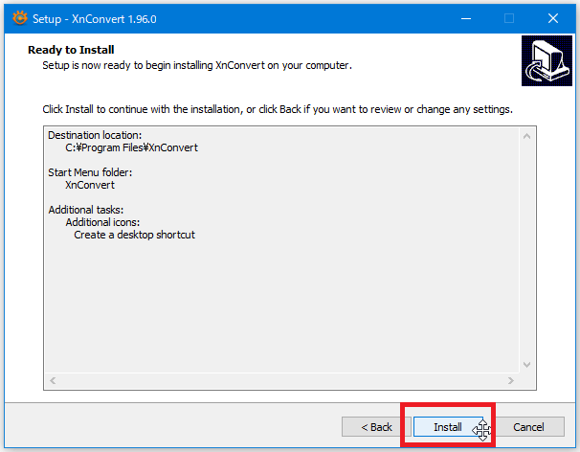Click the greyed-out maximize button
Screen dimensions: 580x452
509,17
